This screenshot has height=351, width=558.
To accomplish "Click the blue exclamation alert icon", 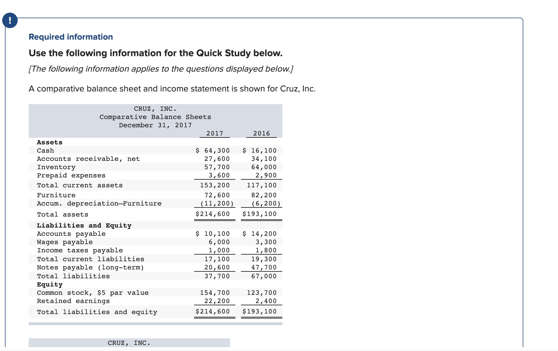I will pos(10,20).
